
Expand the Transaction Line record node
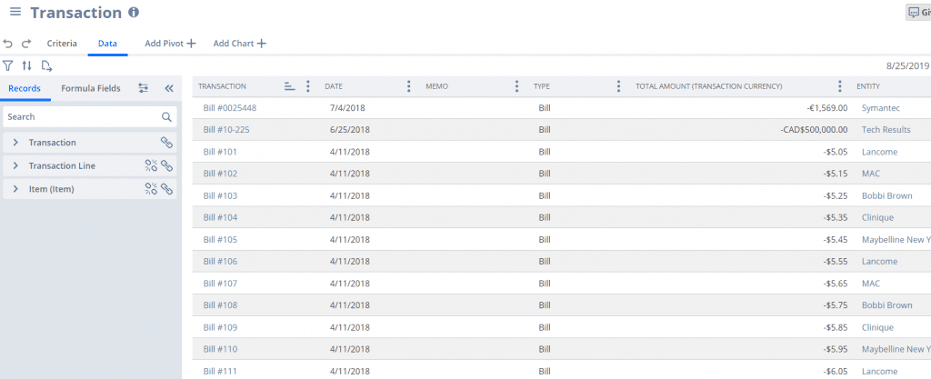(x=15, y=165)
